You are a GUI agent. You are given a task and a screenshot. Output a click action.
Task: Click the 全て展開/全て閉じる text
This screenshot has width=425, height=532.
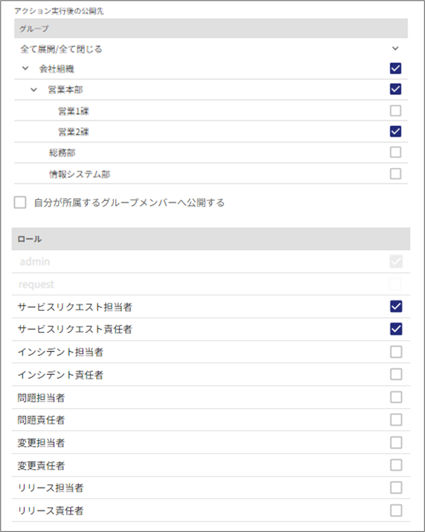click(61, 49)
